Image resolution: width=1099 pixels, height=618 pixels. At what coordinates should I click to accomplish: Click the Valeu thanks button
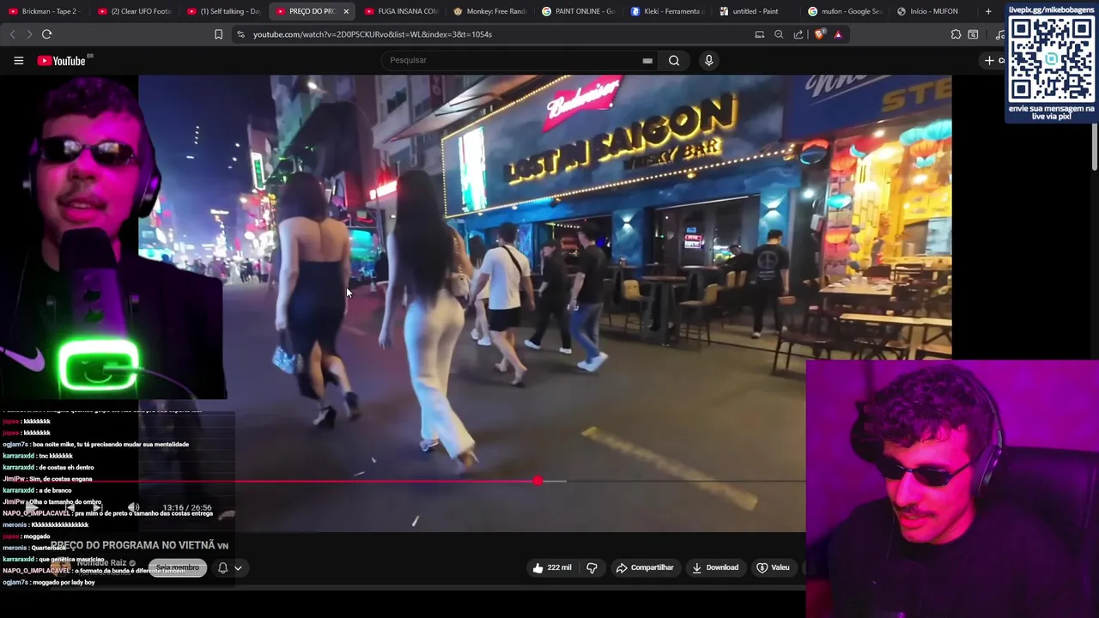click(773, 567)
